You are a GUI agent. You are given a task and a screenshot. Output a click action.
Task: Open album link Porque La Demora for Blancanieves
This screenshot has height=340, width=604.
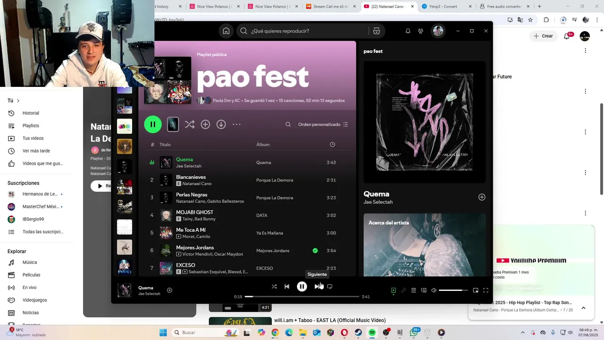click(275, 180)
